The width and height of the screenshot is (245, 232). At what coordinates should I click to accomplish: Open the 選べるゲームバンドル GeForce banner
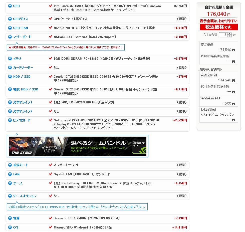pos(78,146)
